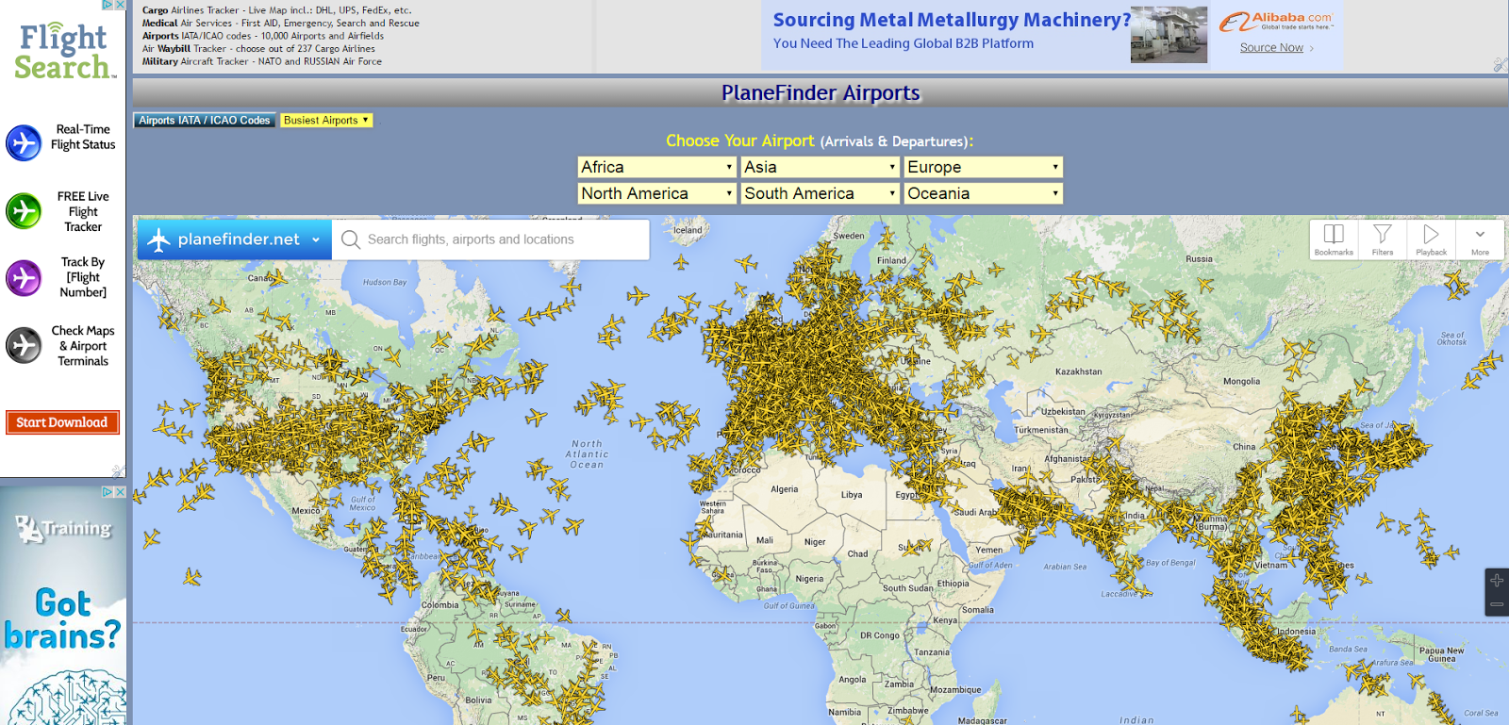This screenshot has height=725, width=1509.
Task: Open the Filters funnel icon
Action: pyautogui.click(x=1383, y=239)
